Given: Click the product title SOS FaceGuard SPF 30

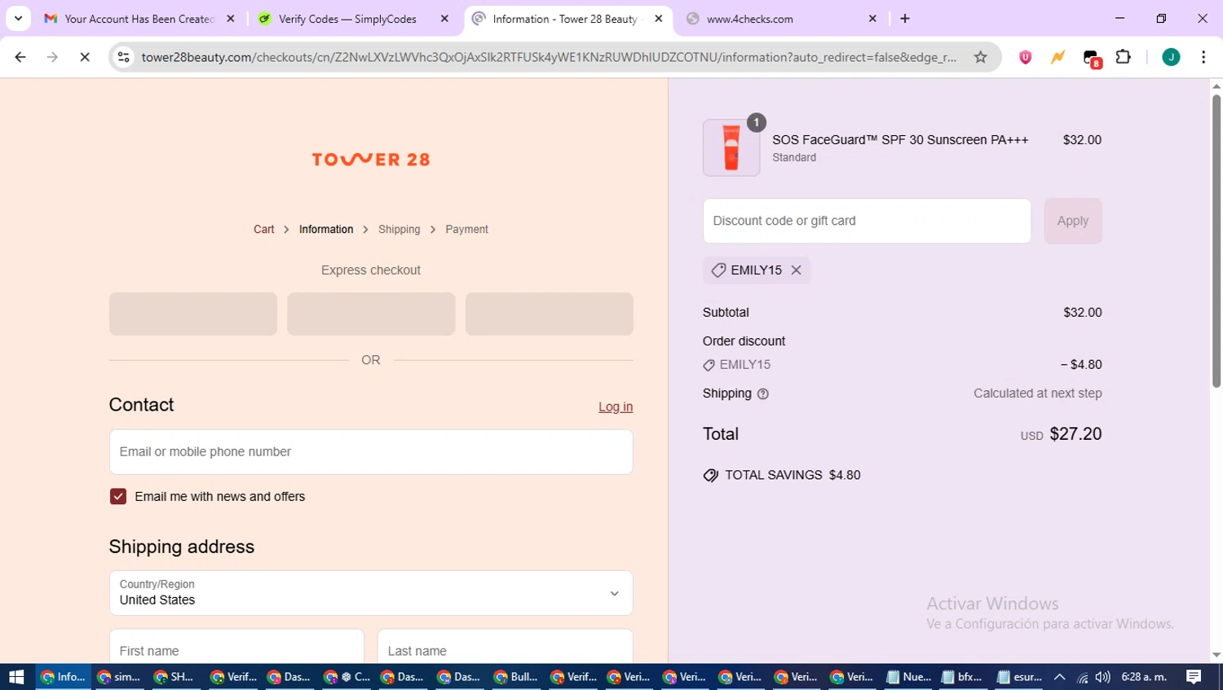Looking at the screenshot, I should [900, 140].
